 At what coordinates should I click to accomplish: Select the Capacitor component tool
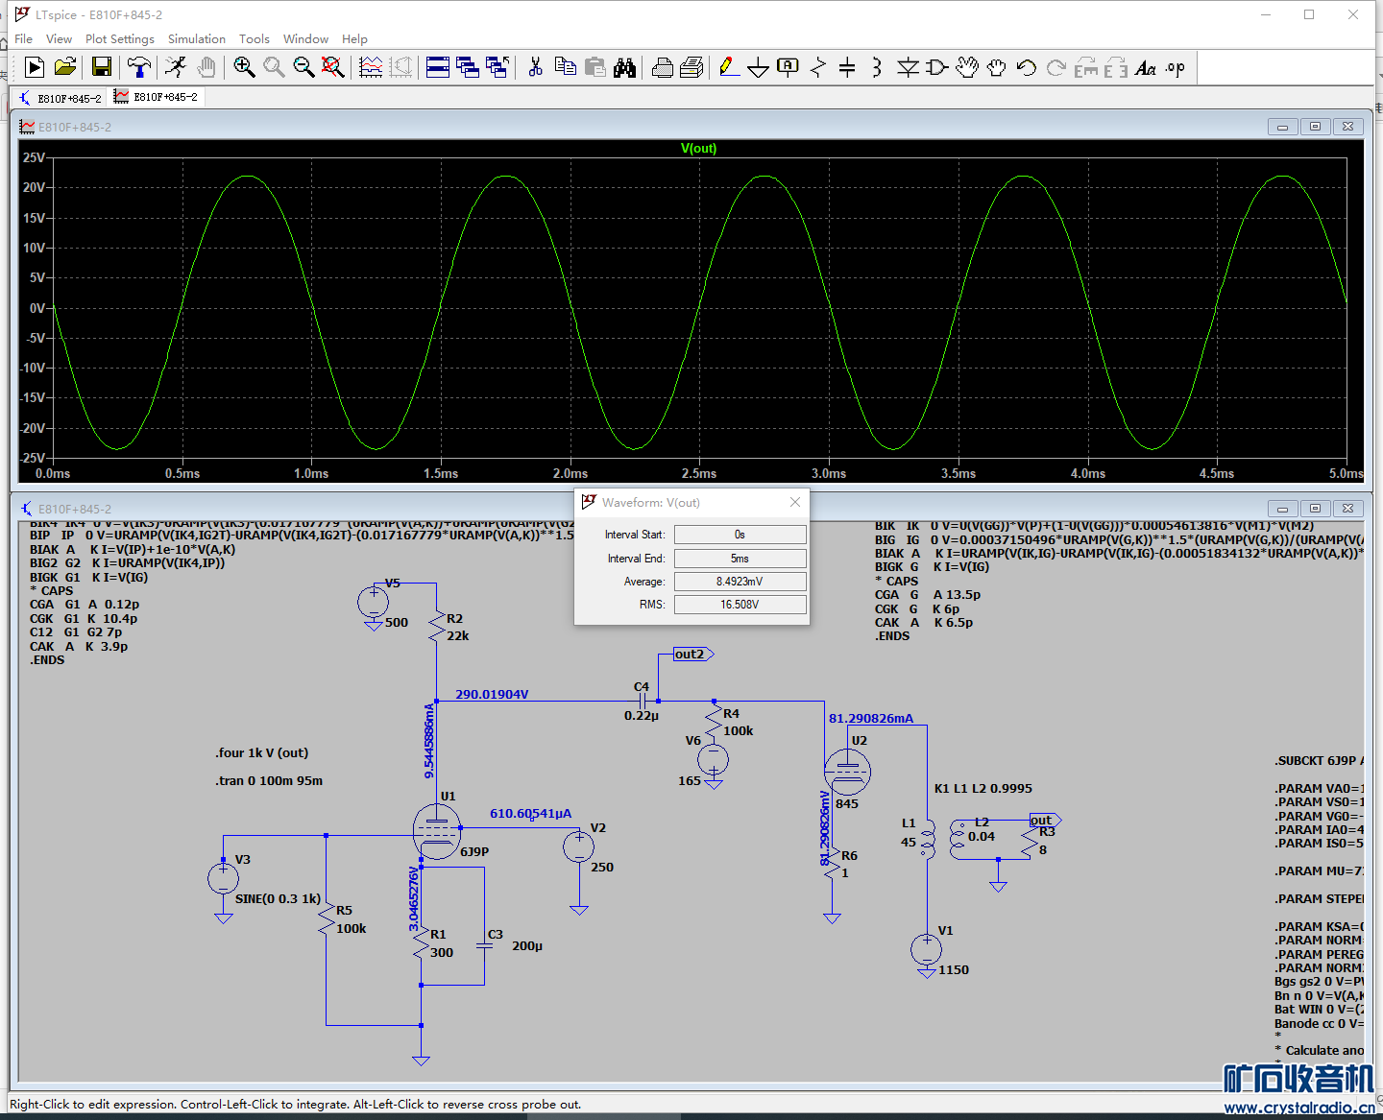coord(847,67)
